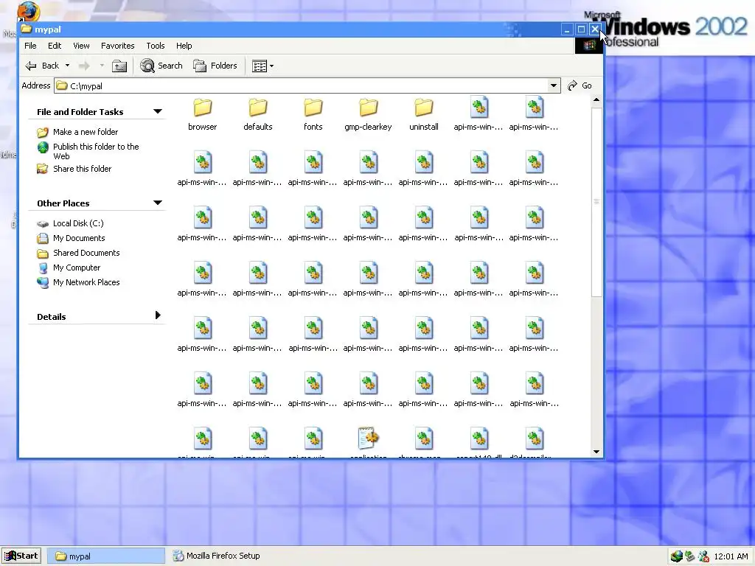
Task: Open the My Network Places link
Action: tap(86, 282)
